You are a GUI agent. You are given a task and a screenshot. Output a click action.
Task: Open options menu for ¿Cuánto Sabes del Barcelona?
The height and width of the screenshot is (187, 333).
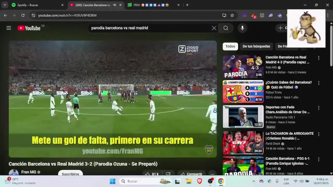319,83
